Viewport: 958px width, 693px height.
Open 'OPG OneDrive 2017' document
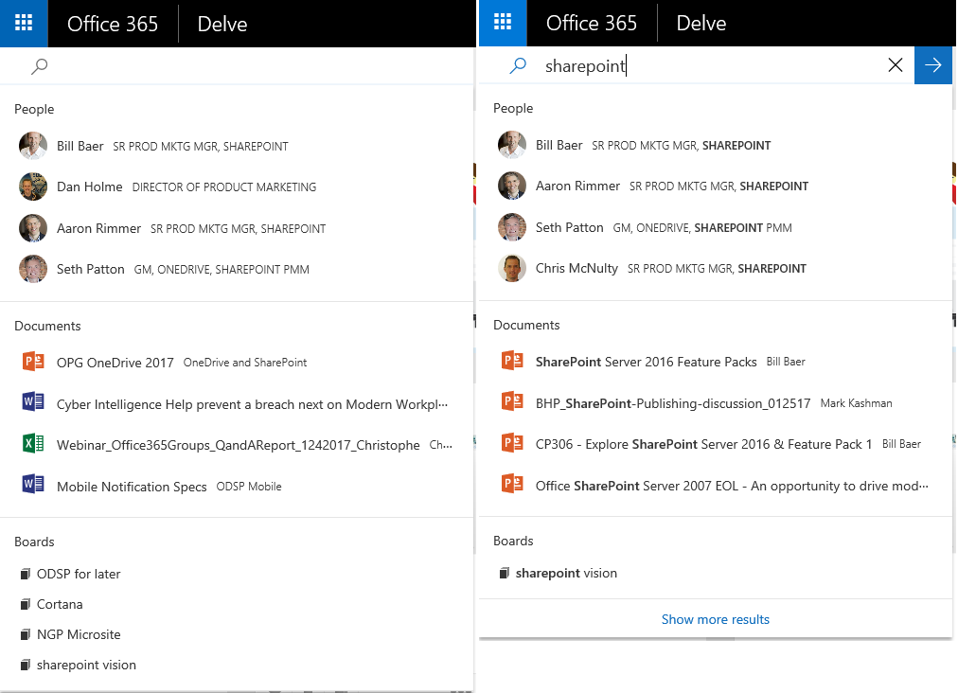[115, 363]
